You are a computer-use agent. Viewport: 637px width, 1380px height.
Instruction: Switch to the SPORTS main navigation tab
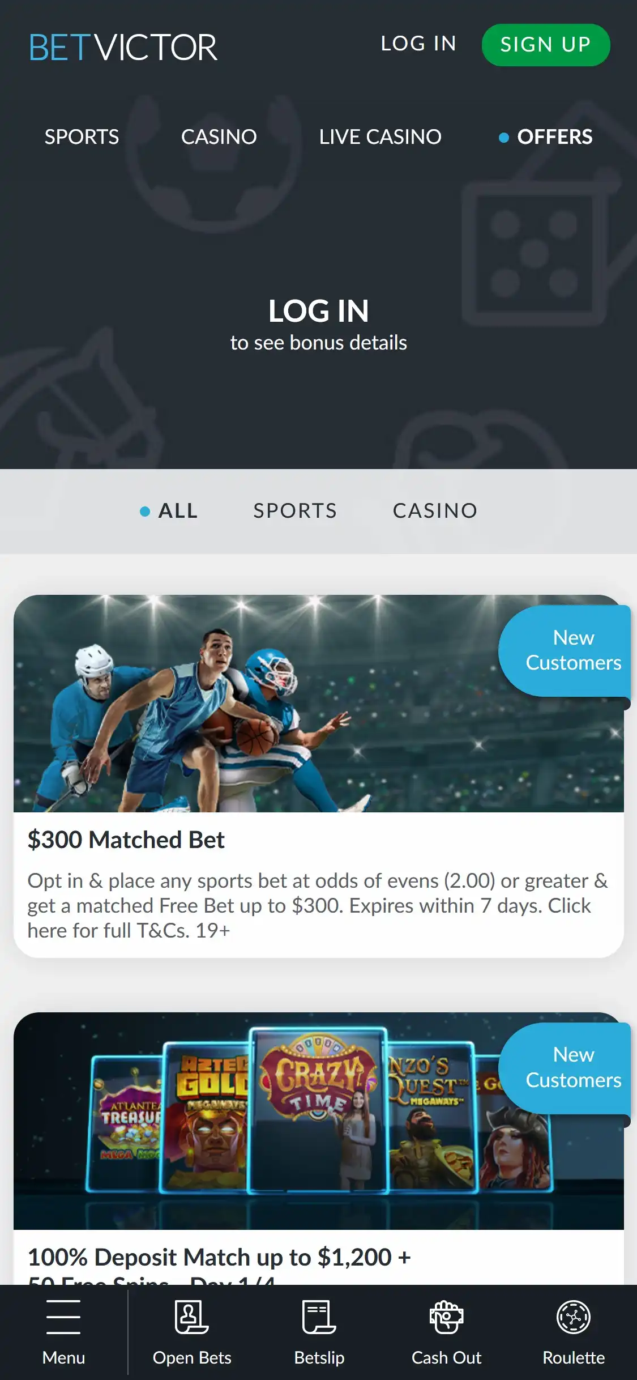82,137
